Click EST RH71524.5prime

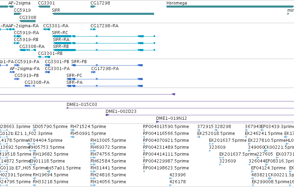[x=88, y=127]
